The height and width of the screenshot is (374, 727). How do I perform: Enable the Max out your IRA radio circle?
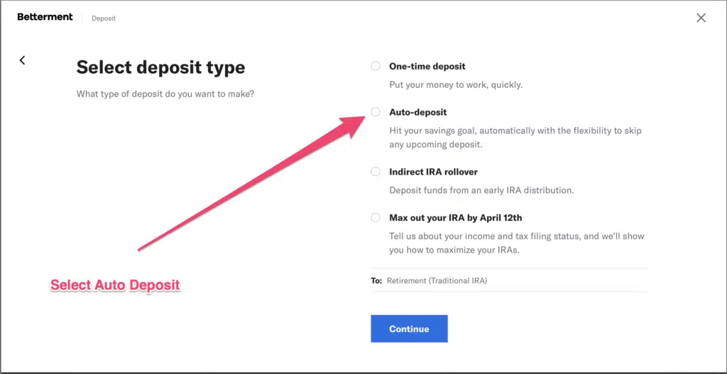(376, 218)
